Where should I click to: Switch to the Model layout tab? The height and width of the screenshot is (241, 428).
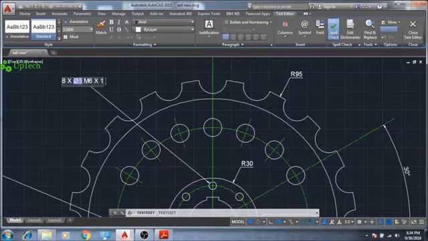point(15,220)
